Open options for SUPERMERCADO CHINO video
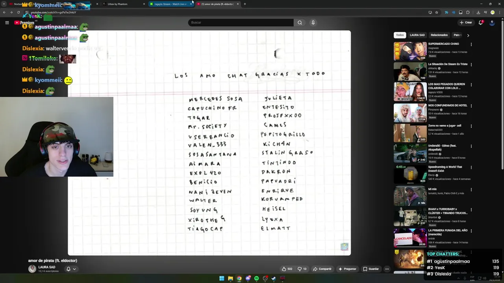This screenshot has width=504, height=283. pyautogui.click(x=471, y=44)
